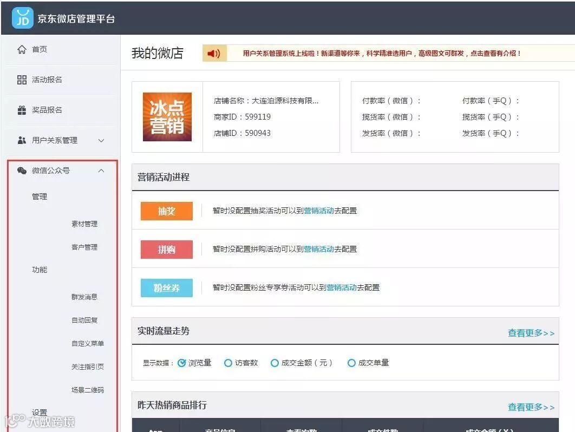This screenshot has height=432, width=575.
Task: Click the people icon beside 用户关系管理
Action: [22, 140]
